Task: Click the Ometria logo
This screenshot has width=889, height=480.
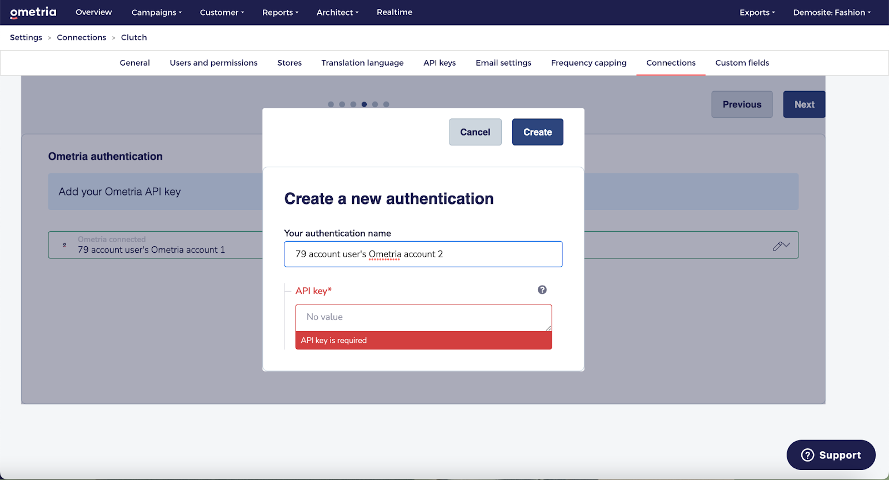Action: pos(33,12)
